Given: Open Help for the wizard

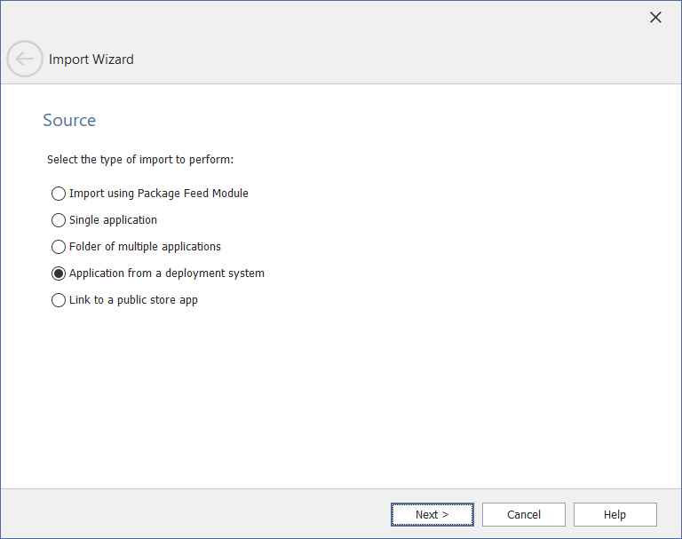Looking at the screenshot, I should point(615,515).
